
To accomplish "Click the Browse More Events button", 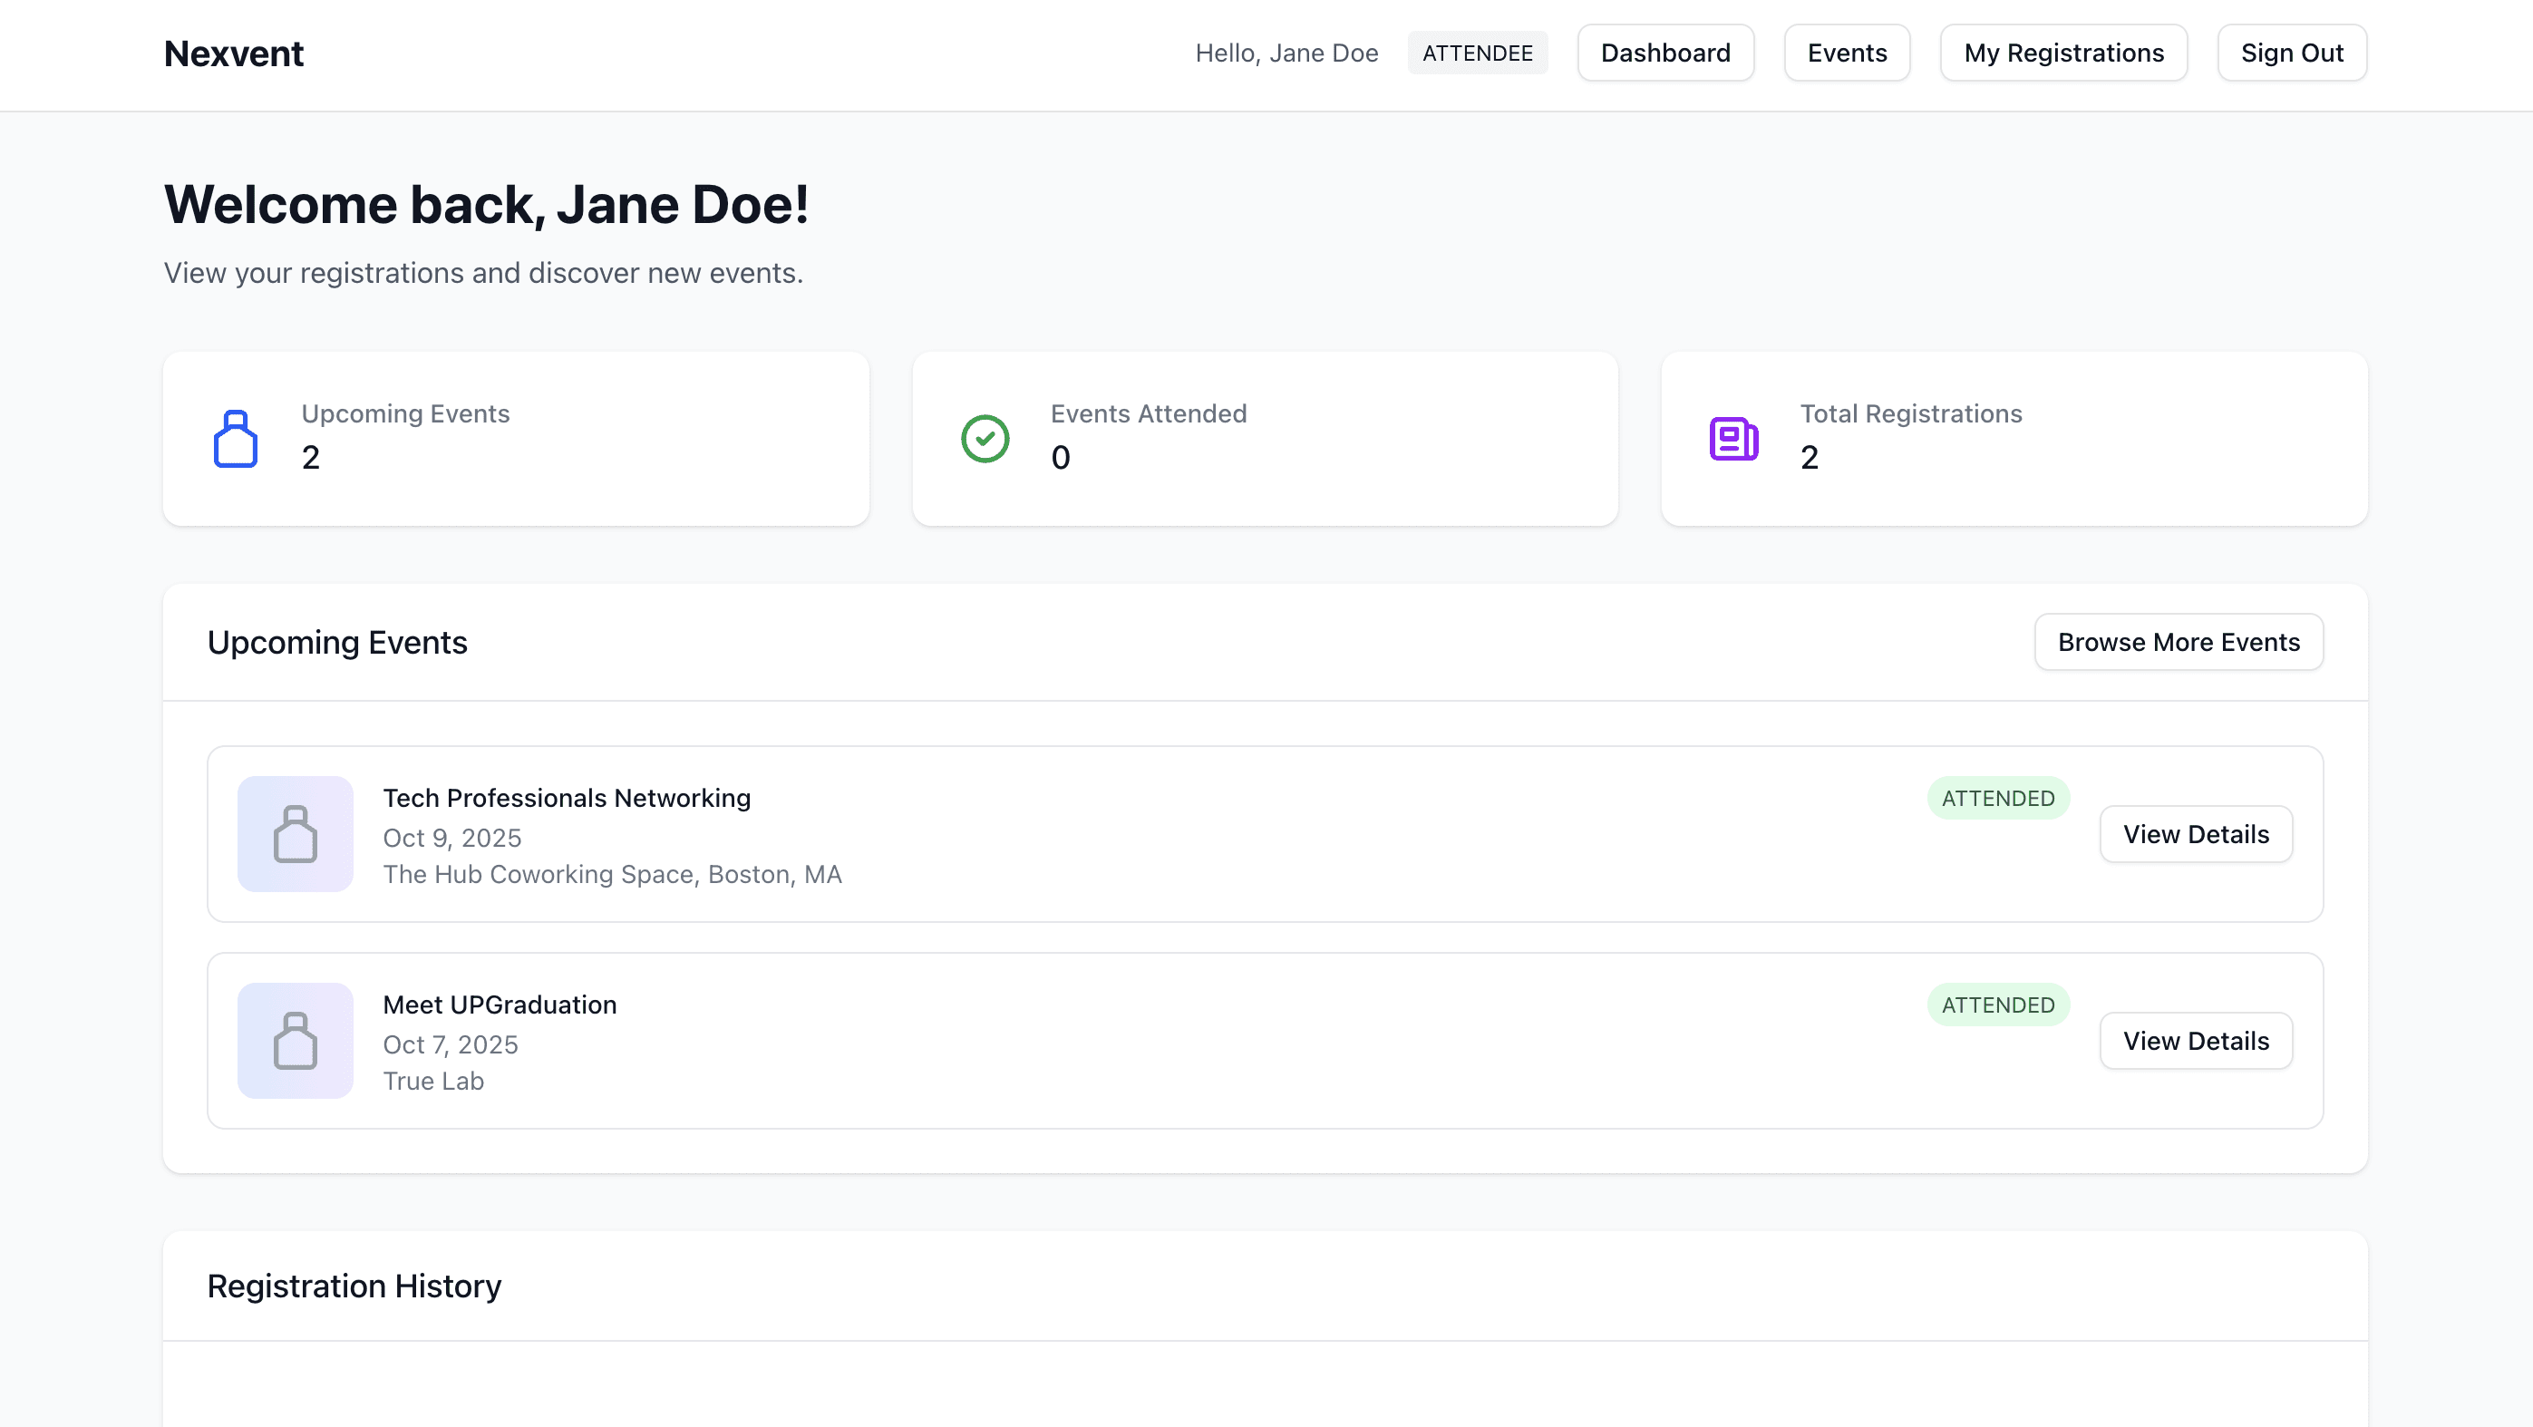I will point(2178,642).
